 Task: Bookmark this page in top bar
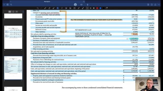coord(152,5)
